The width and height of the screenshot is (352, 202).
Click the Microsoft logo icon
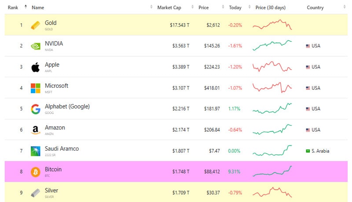tap(36, 88)
